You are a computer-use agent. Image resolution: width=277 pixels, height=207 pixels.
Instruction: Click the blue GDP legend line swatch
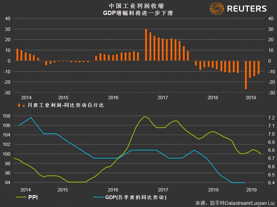coord(98,197)
